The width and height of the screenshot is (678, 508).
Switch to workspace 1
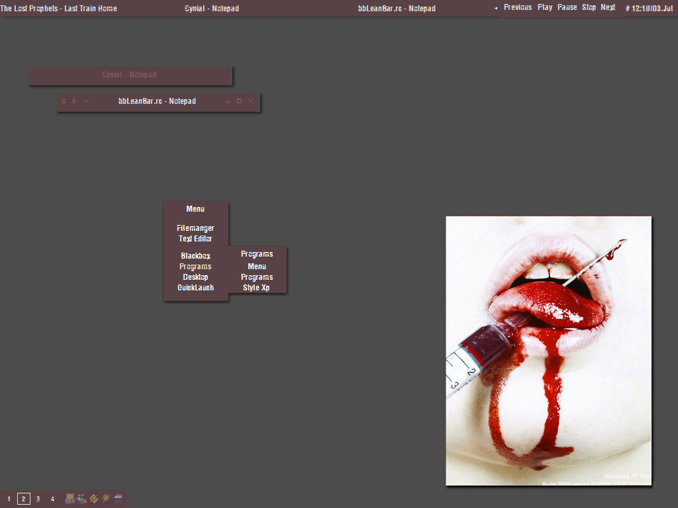[x=9, y=499]
